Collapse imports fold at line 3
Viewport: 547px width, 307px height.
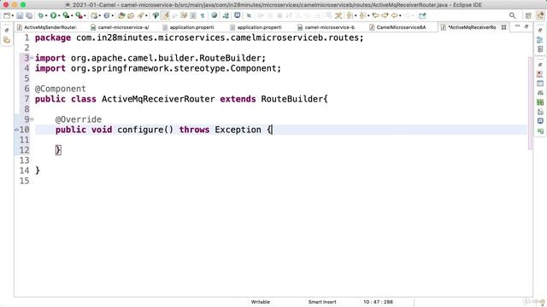32,58
